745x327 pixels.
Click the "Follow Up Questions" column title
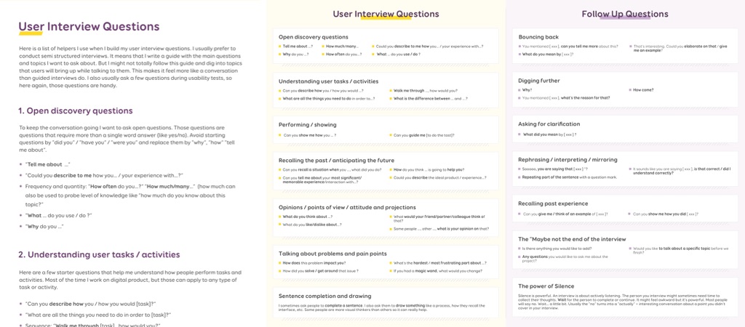(x=625, y=14)
